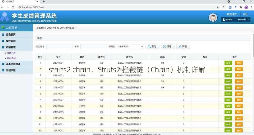Click the current time display 2021-04-19
The image size is (254, 135).
[56, 28]
